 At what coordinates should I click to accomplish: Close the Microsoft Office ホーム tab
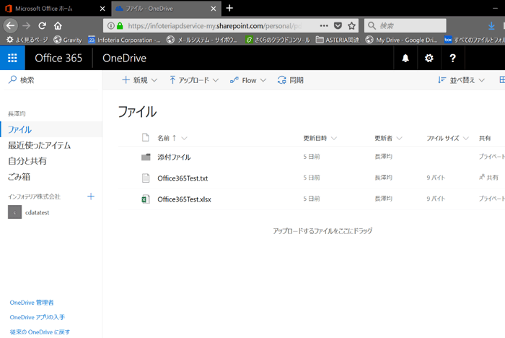[102, 9]
